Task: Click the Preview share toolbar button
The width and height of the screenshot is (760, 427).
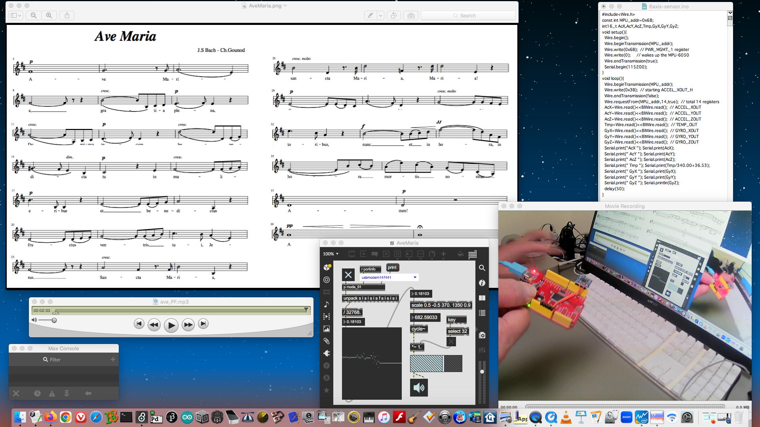Action: click(x=67, y=15)
